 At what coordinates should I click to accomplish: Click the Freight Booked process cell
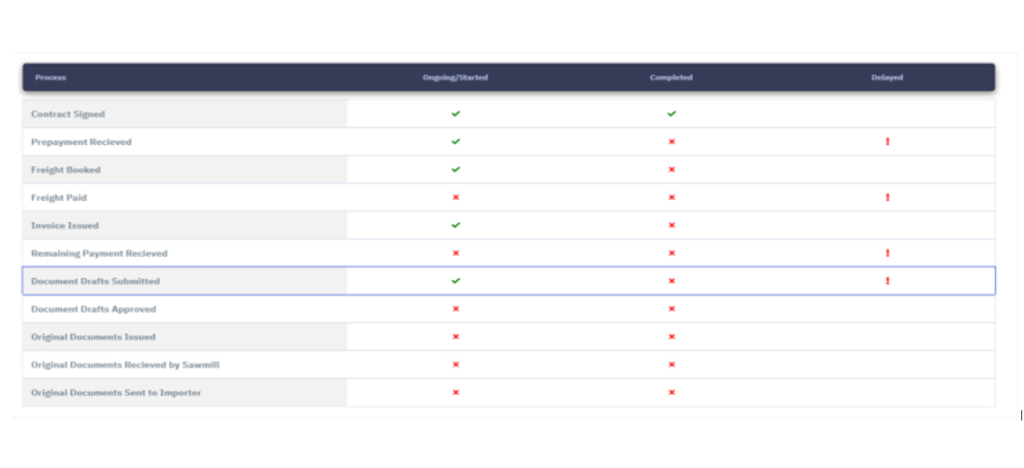[66, 170]
